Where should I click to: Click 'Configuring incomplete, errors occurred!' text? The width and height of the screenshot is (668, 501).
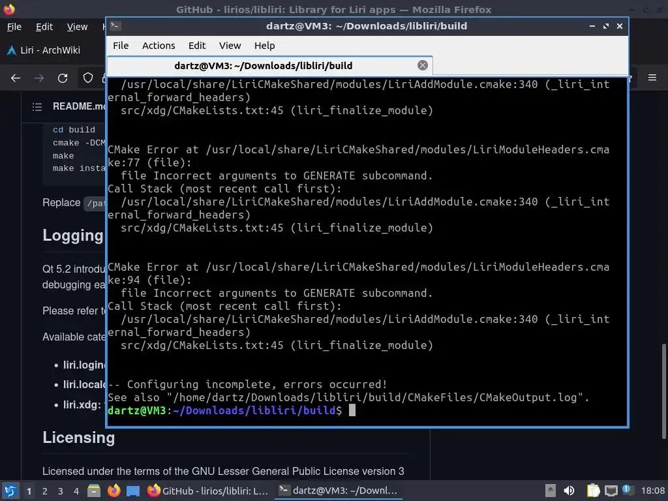point(257,384)
